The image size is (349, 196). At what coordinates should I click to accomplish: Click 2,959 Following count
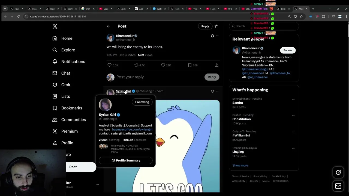(x=109, y=140)
